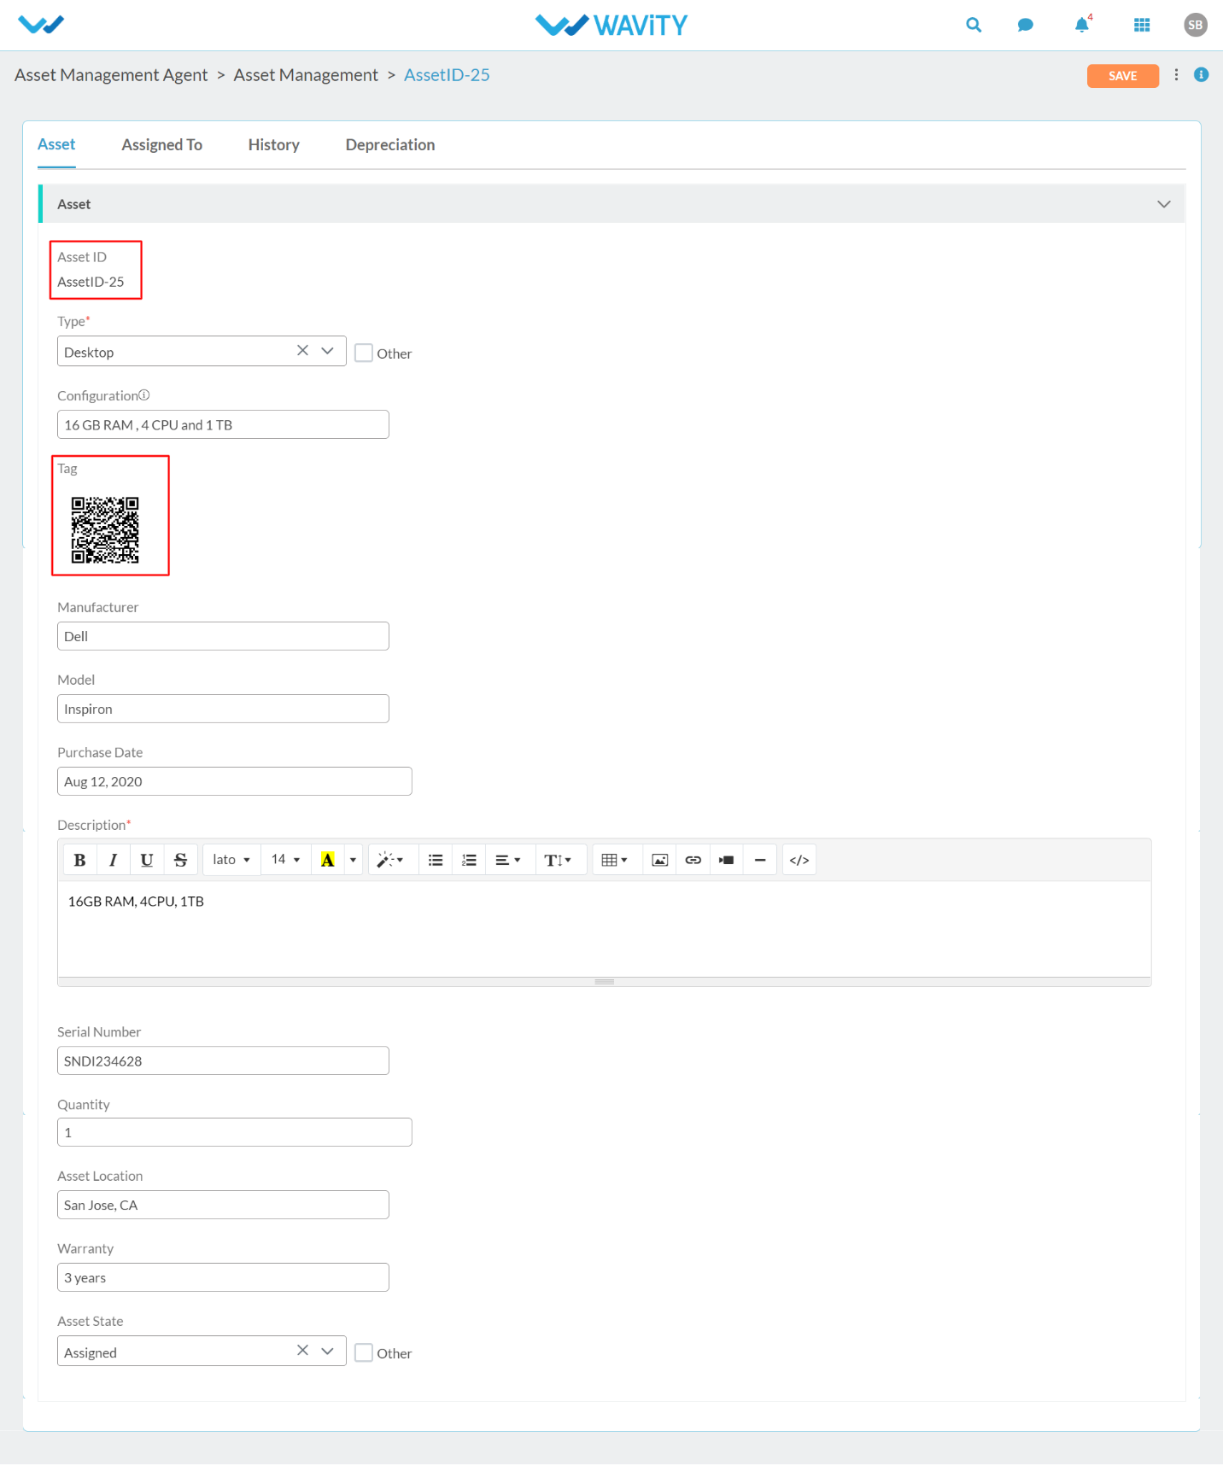Switch to code view in editor

[x=799, y=860]
